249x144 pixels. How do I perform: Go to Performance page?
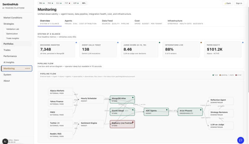tap(16, 56)
